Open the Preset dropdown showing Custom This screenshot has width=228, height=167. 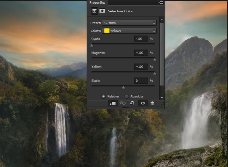pyautogui.click(x=129, y=23)
